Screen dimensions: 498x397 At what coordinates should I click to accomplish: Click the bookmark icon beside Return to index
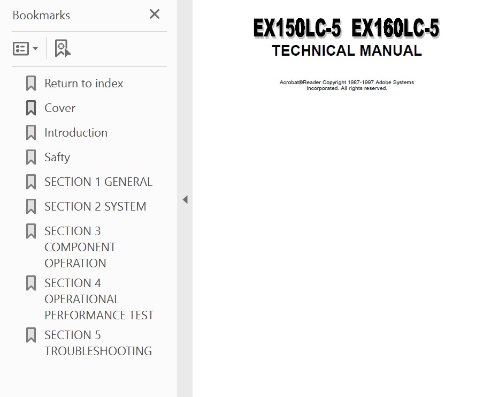coord(31,84)
